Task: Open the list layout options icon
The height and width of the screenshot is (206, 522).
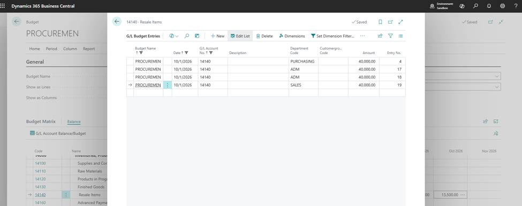Action: point(400,36)
